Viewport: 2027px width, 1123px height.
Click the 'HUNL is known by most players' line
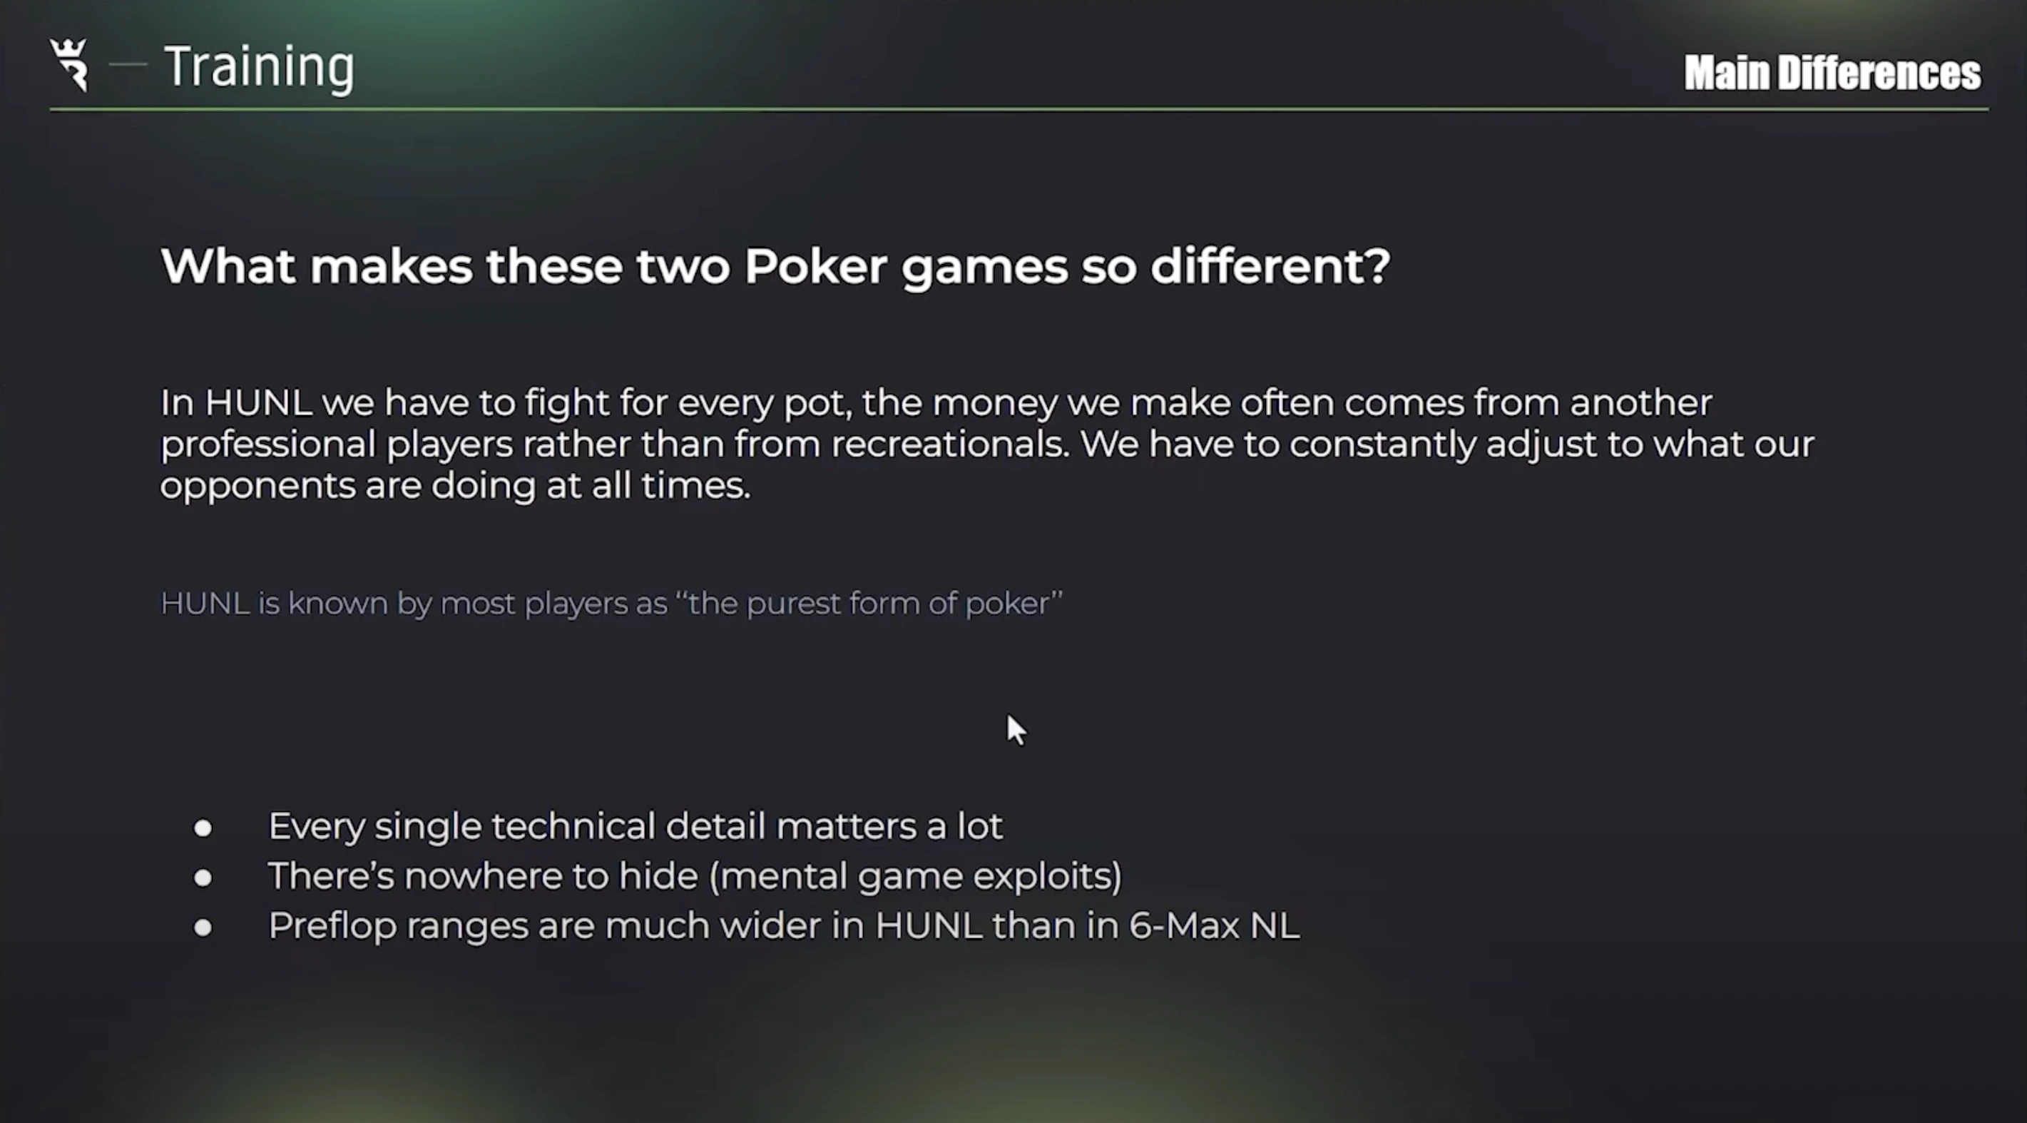tap(611, 604)
